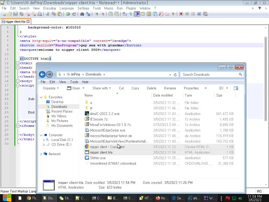The image size is (269, 202).
Task: Click the green Undo arrow icon
Action: click(x=68, y=14)
